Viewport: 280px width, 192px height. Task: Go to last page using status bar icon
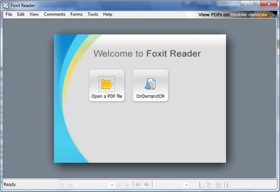(x=127, y=184)
